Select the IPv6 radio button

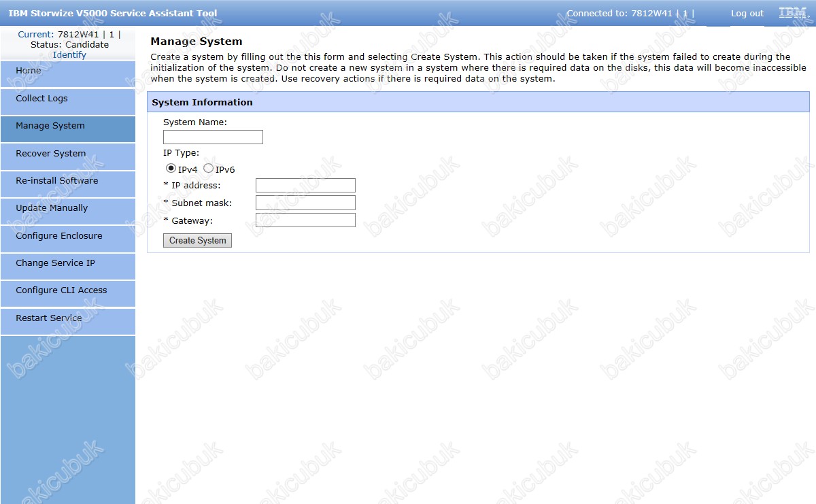pos(208,169)
